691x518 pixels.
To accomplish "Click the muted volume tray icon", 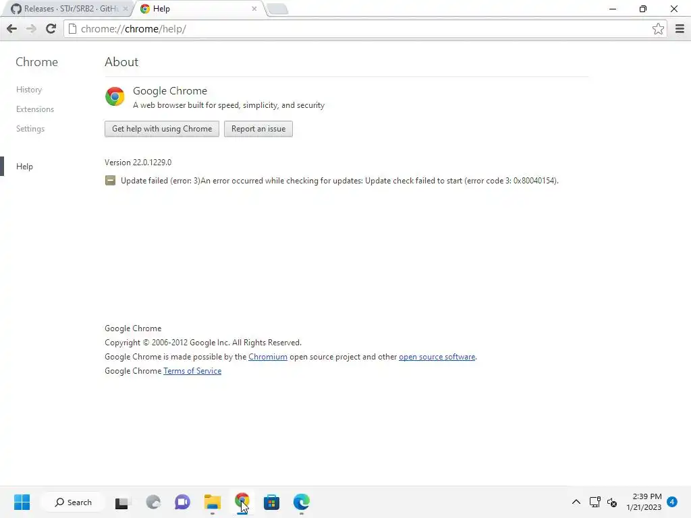I will coord(611,502).
